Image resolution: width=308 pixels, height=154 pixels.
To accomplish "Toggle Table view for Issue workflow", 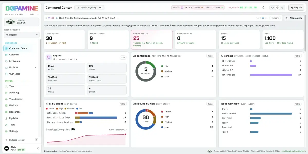I will click(297, 104).
